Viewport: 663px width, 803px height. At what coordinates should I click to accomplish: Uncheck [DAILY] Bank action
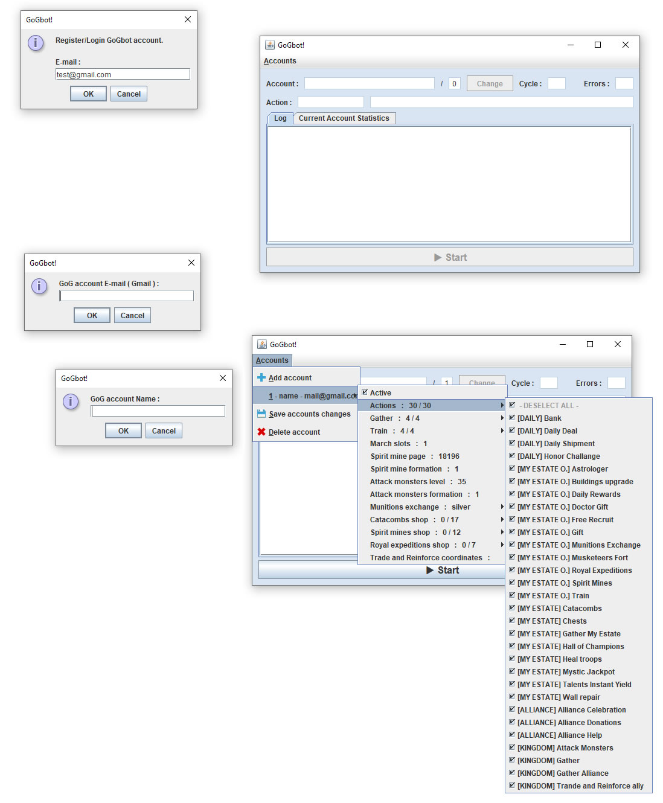tap(512, 418)
